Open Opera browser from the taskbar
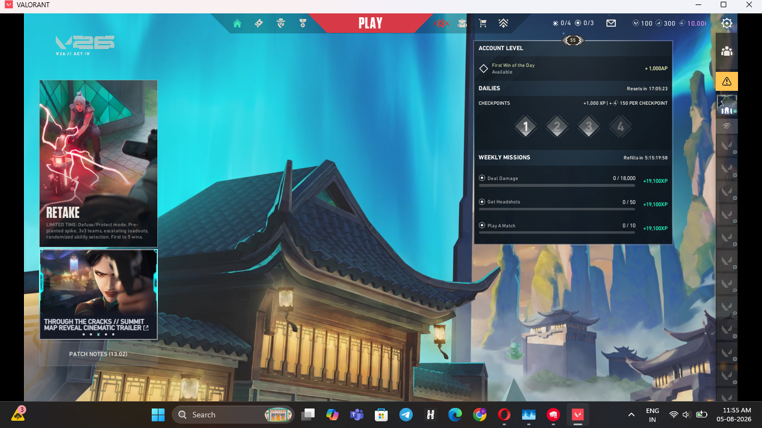The width and height of the screenshot is (762, 428). 504,415
